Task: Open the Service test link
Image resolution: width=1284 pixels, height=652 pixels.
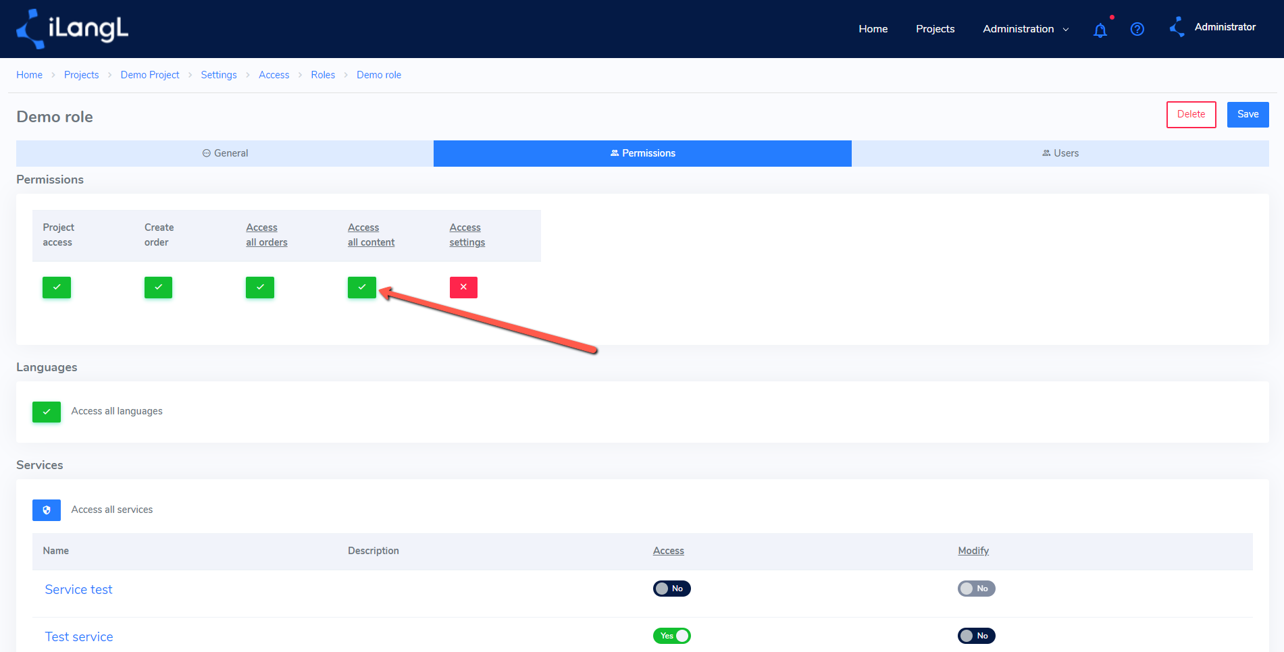Action: [x=78, y=590]
